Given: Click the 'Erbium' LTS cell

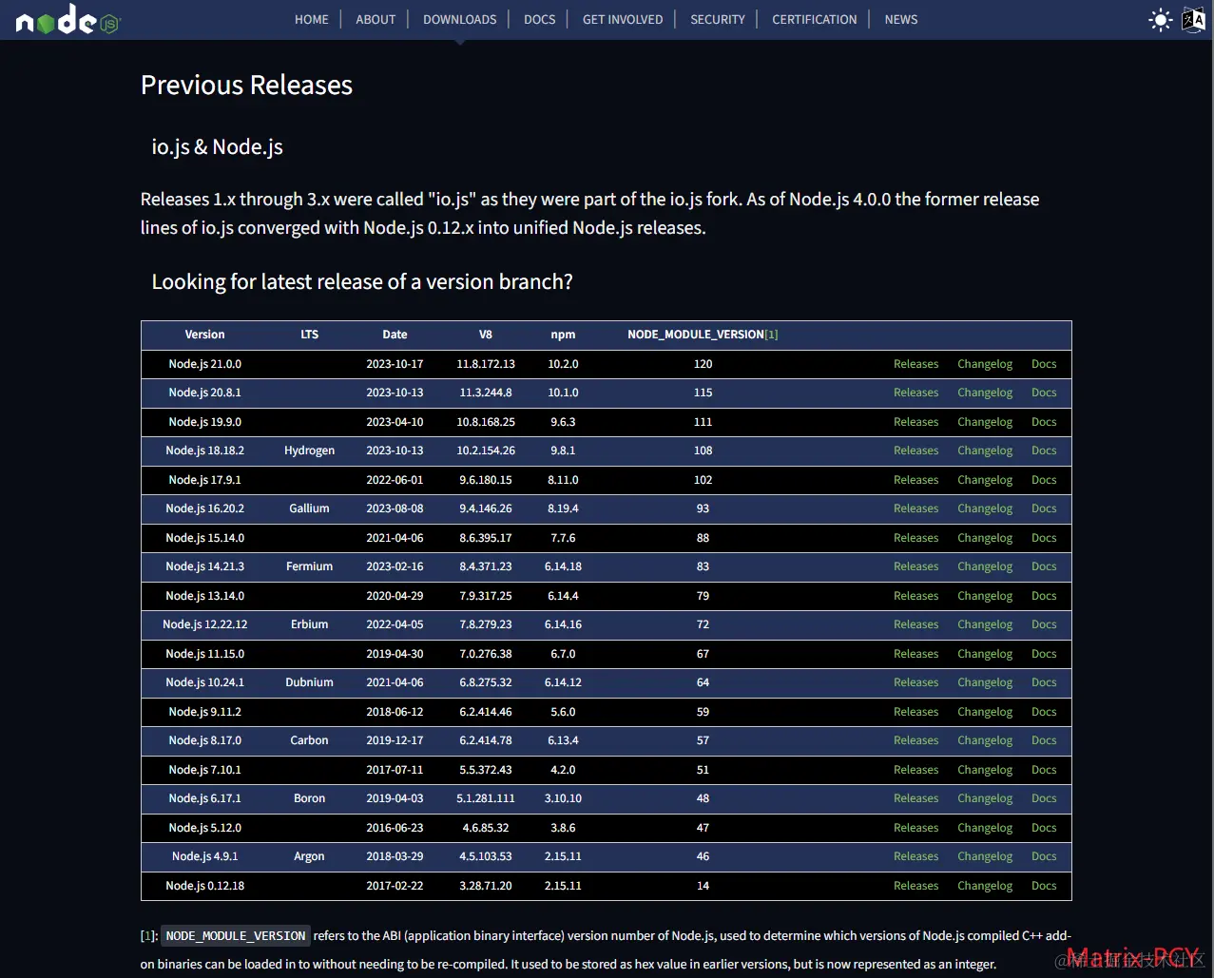Looking at the screenshot, I should click(309, 624).
